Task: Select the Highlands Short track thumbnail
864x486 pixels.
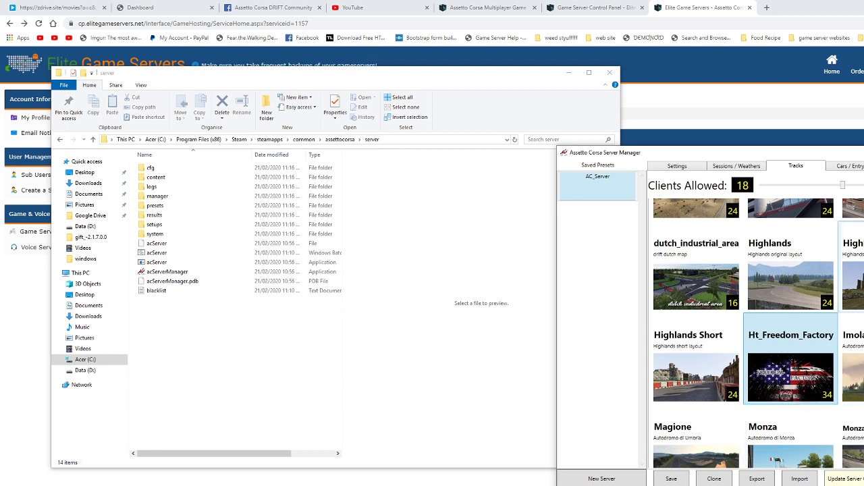Action: (696, 378)
